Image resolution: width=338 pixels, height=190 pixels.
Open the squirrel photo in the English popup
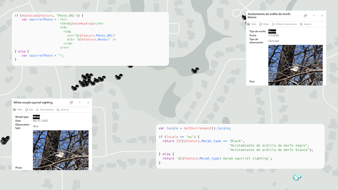pyautogui.click(x=61, y=150)
